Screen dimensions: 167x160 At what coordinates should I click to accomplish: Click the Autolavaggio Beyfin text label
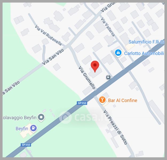click(19, 118)
